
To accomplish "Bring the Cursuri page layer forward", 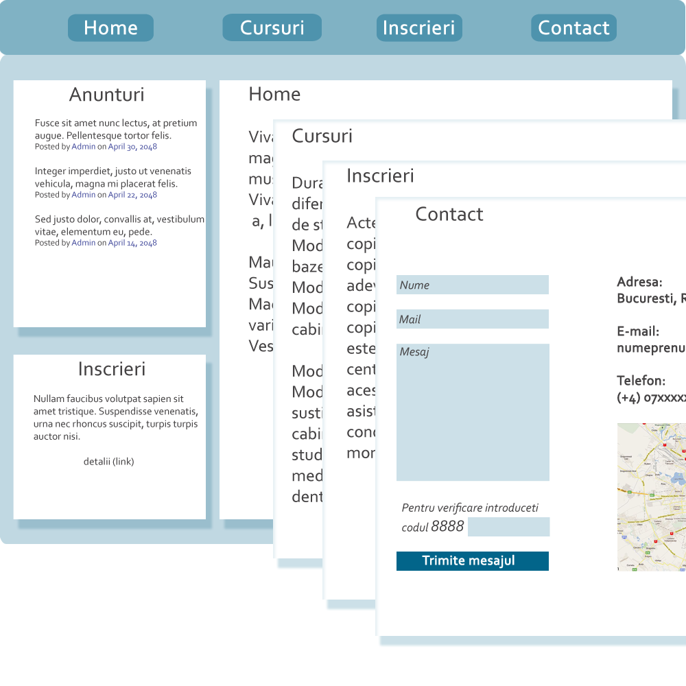I will 322,136.
